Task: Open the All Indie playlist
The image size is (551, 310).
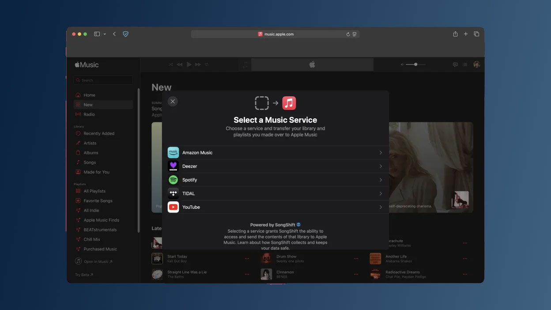Action: (x=103, y=211)
